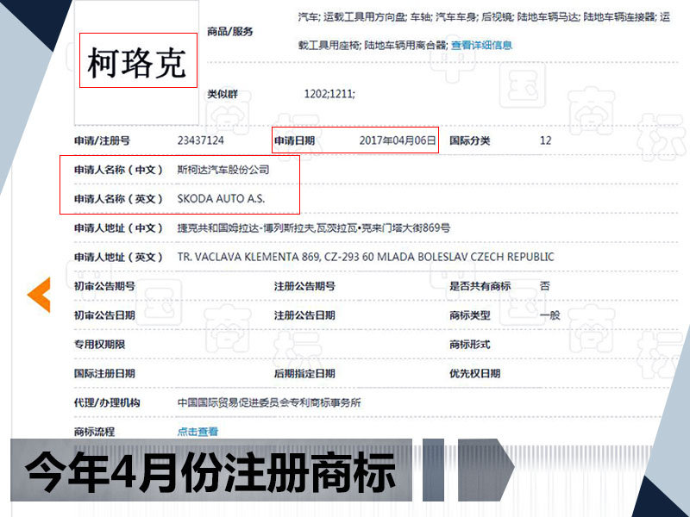This screenshot has height=517, width=690.
Task: Click the 申请/注册号 field label
Action: tap(102, 140)
